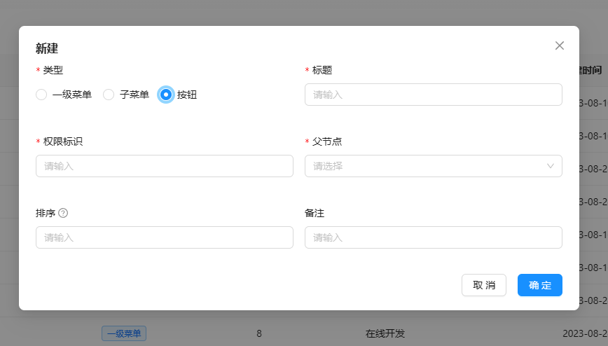Click the 备注 input box
608x346 pixels.
(433, 237)
